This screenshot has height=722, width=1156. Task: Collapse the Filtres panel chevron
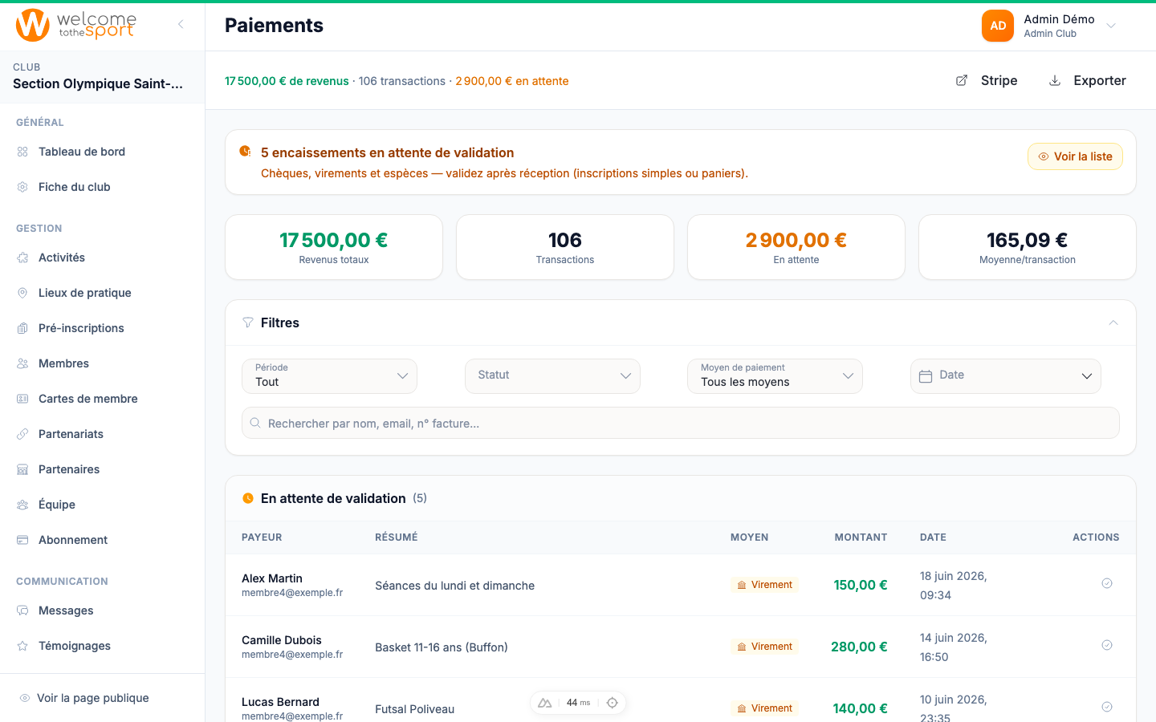tap(1113, 322)
